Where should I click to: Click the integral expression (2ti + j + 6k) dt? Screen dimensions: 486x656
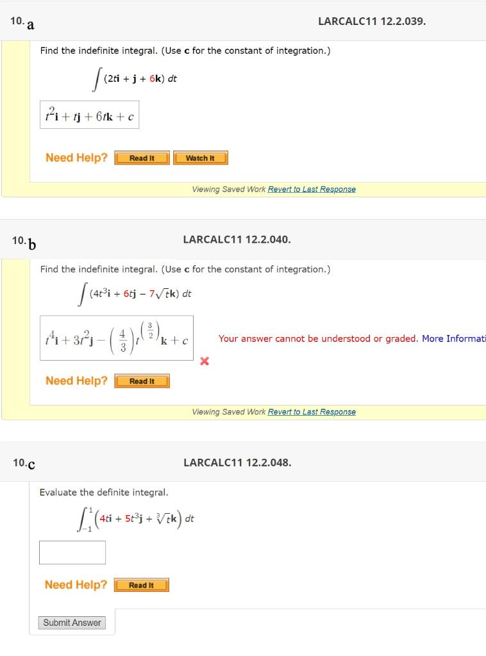(x=135, y=79)
